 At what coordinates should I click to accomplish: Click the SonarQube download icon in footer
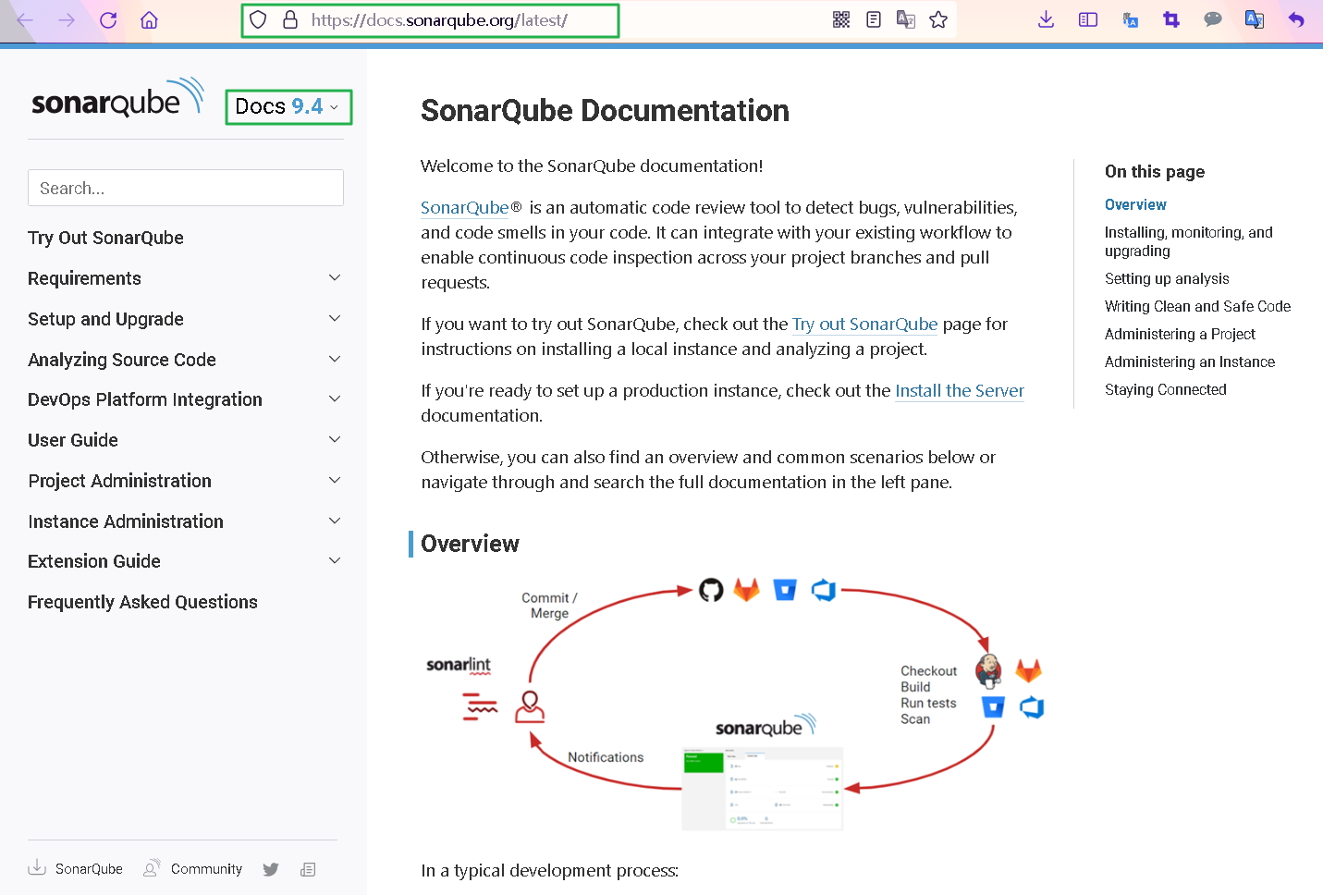pyautogui.click(x=37, y=867)
